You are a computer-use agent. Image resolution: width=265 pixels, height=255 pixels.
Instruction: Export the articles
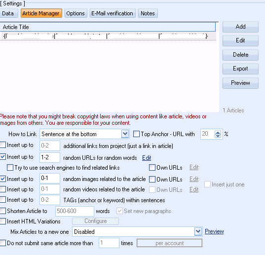click(x=240, y=69)
